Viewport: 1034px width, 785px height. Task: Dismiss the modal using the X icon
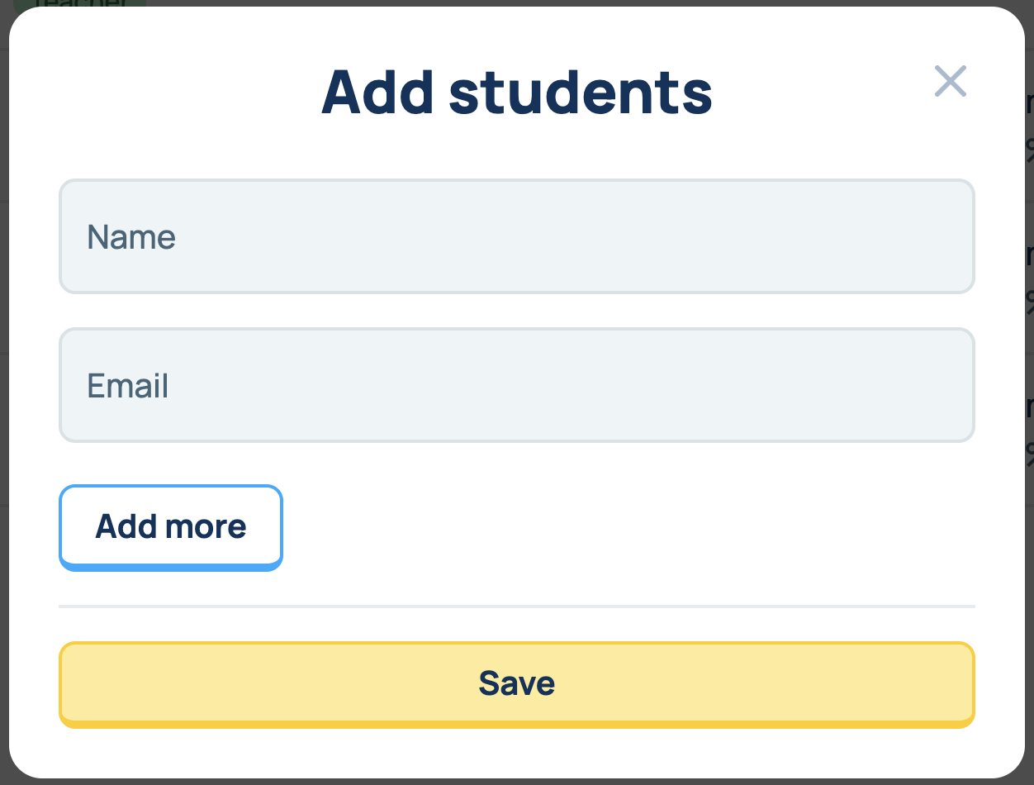tap(950, 81)
